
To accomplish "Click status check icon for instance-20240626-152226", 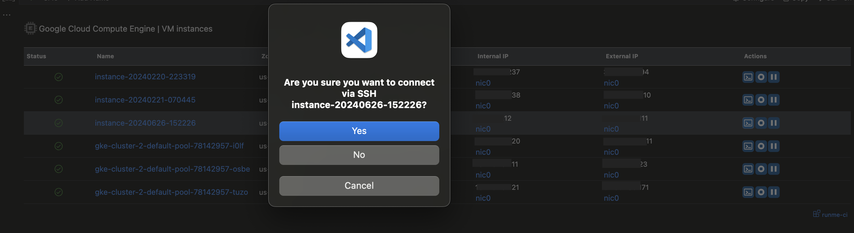I will tap(59, 123).
